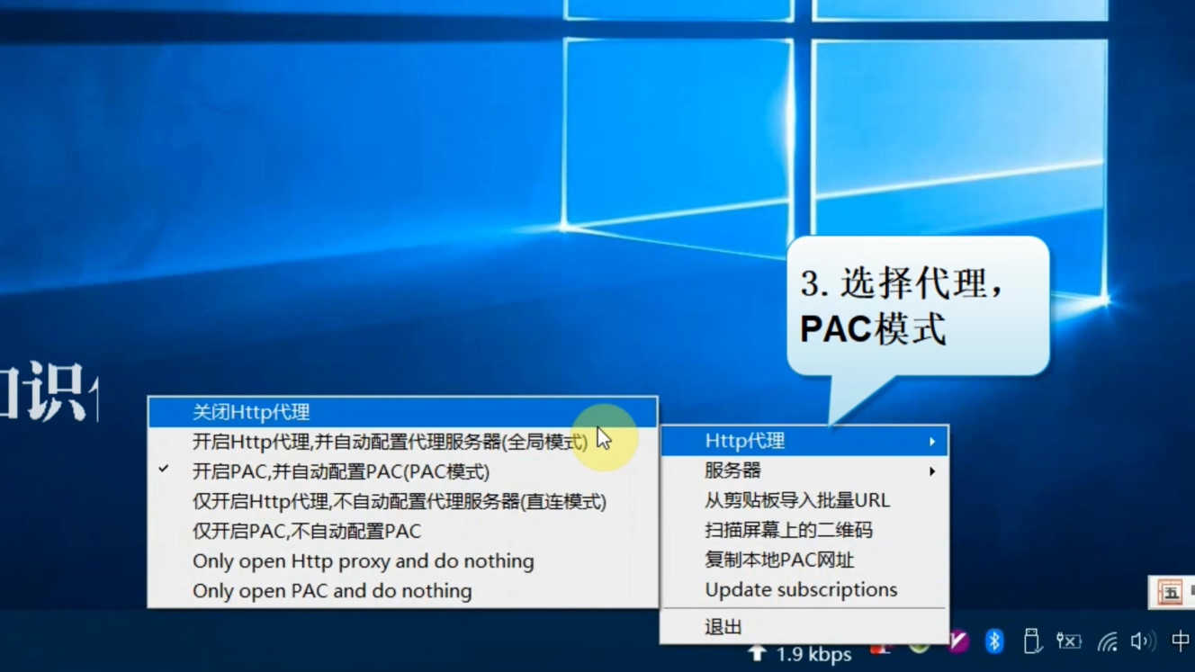Select Only open PAC and do nothing
The image size is (1195, 672).
pos(332,591)
